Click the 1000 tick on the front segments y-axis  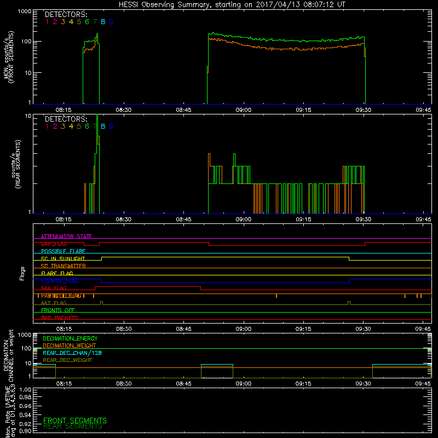point(25,11)
